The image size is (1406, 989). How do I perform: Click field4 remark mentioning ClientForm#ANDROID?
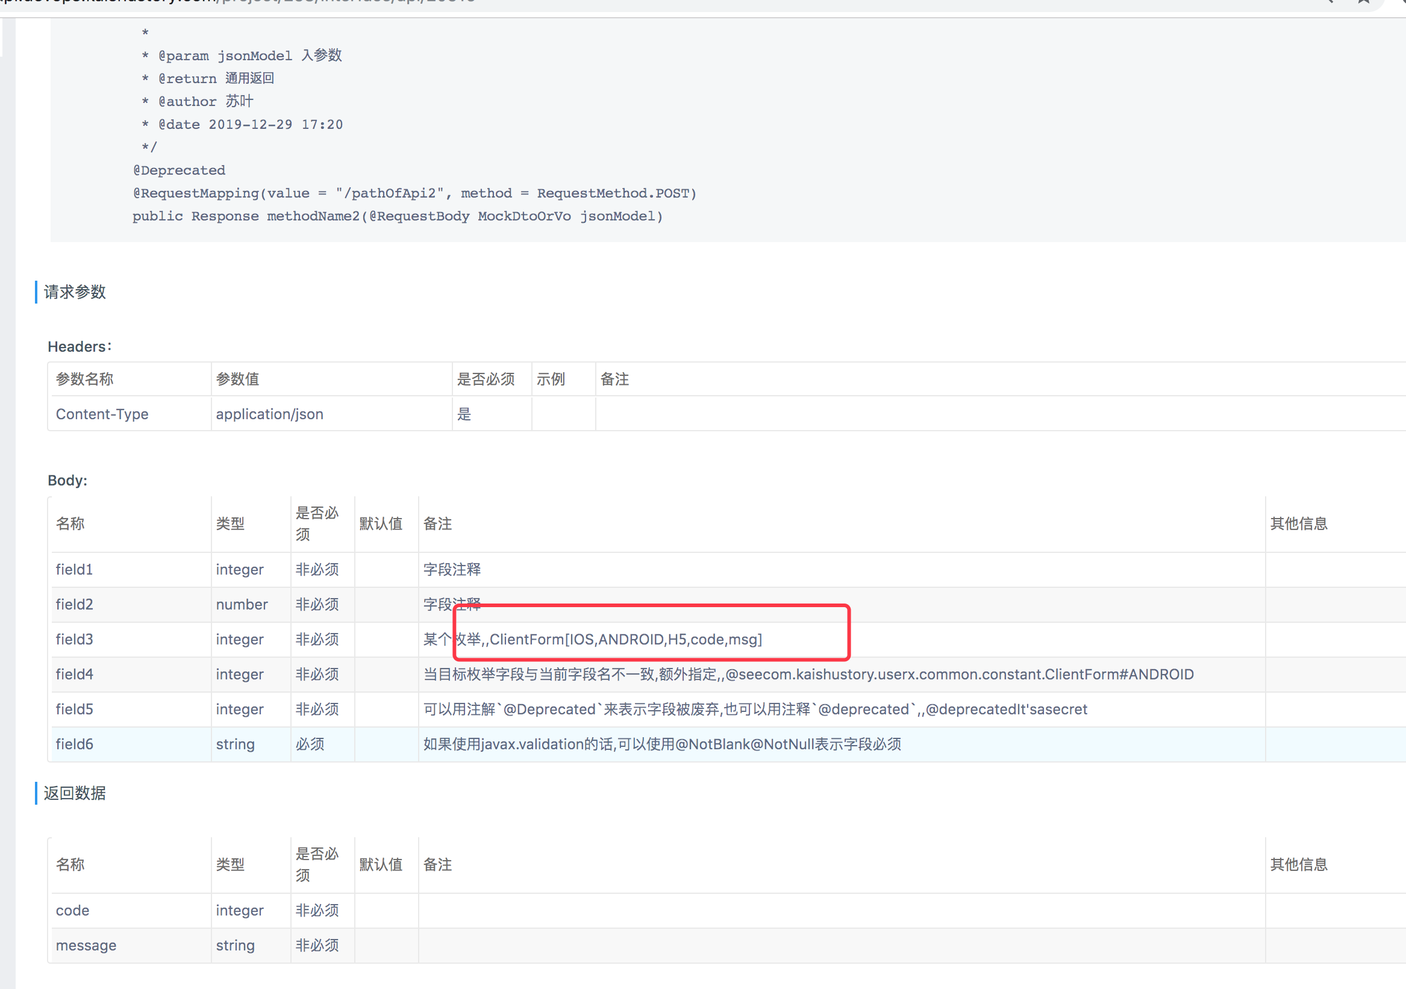(x=808, y=674)
